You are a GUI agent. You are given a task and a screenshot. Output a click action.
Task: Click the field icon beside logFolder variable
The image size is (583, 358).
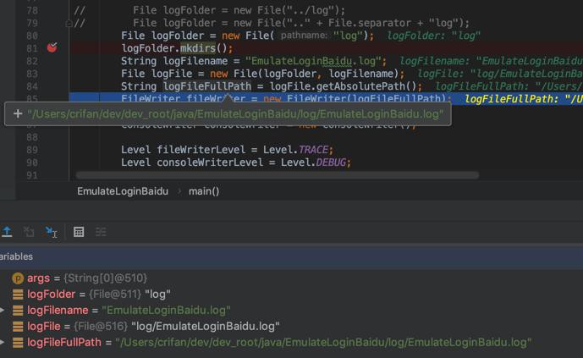pos(18,294)
